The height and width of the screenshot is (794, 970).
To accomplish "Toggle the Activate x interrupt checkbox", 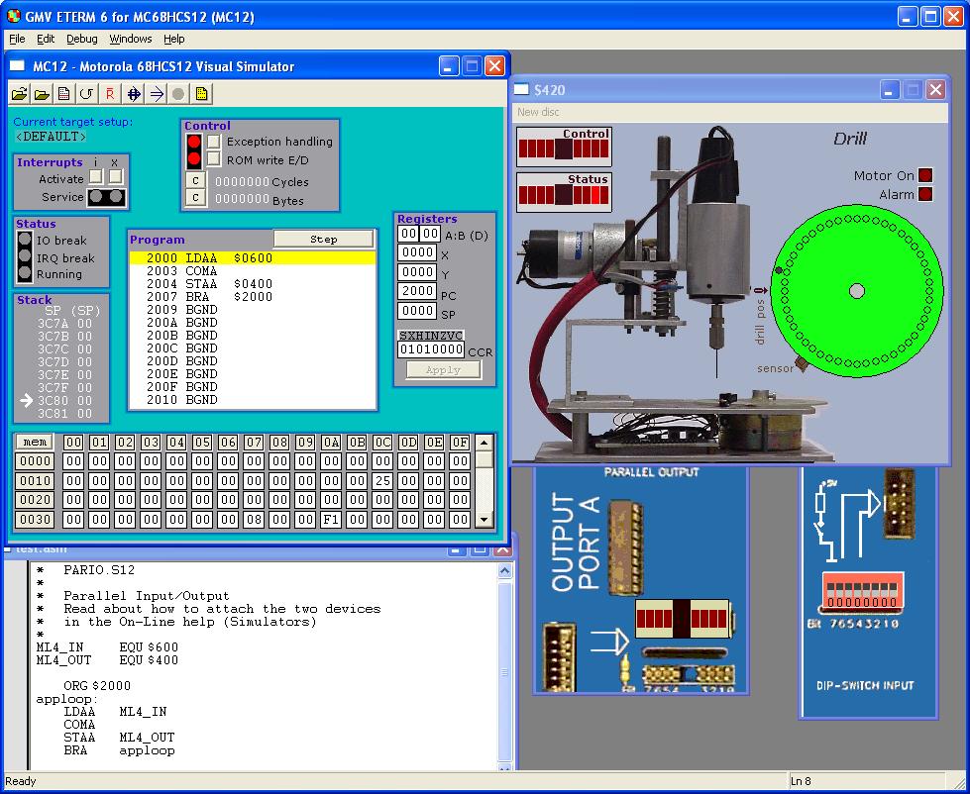I will point(116,176).
